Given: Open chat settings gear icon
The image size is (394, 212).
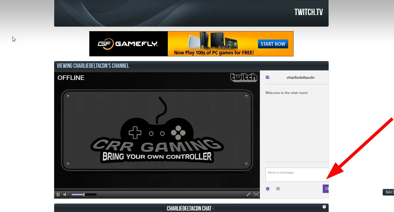Looking at the screenshot, I should (x=268, y=189).
